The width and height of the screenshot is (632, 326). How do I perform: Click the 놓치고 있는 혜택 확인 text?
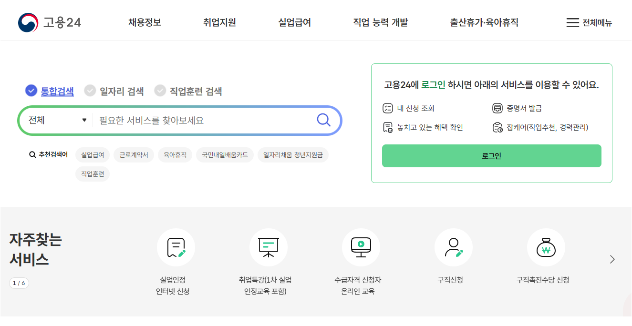[430, 127]
